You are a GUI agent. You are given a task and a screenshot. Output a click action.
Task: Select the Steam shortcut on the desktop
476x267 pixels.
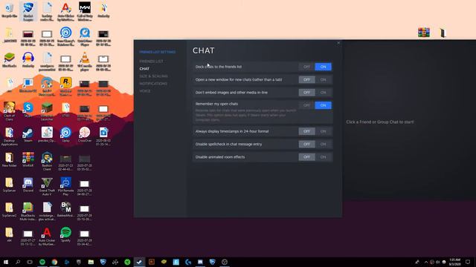pyautogui.click(x=28, y=135)
